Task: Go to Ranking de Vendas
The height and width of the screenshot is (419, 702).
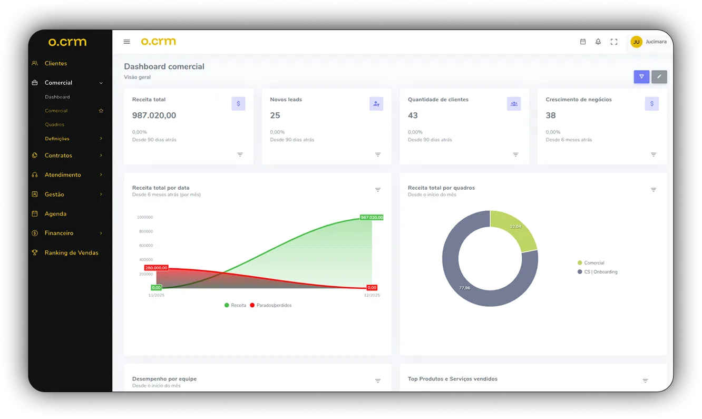Action: point(71,252)
